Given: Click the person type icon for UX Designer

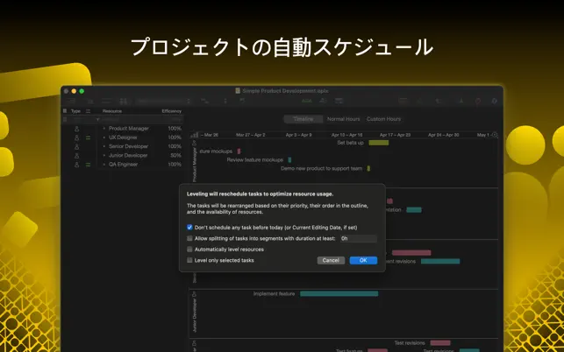Looking at the screenshot, I should click(76, 137).
